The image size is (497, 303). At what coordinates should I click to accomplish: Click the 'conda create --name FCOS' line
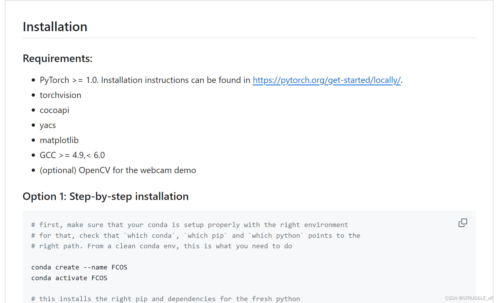coord(79,267)
